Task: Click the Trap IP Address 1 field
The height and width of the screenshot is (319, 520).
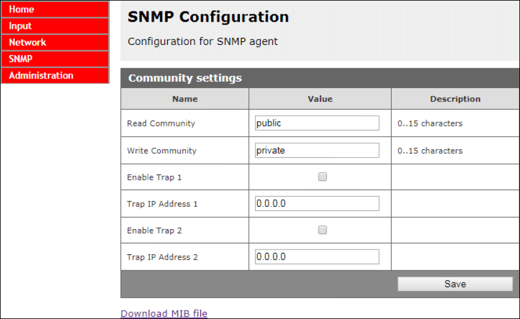Action: (317, 204)
